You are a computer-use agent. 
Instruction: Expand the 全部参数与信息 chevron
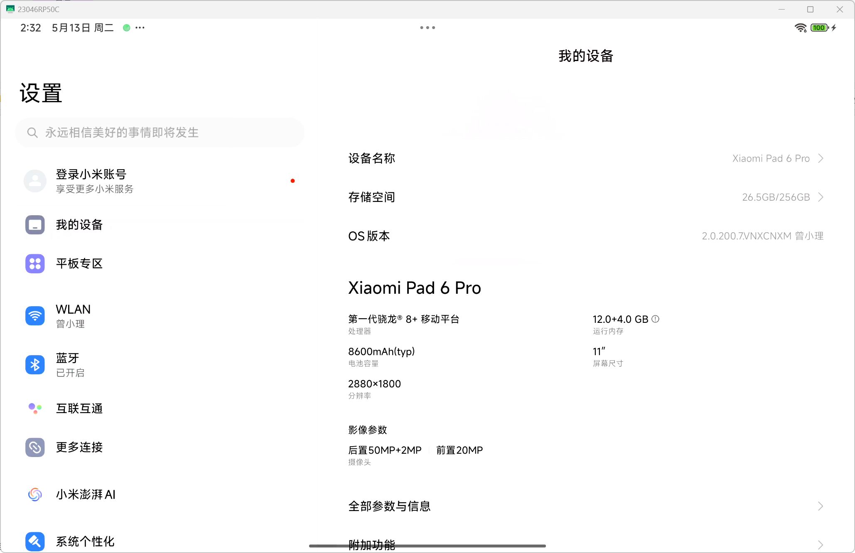pyautogui.click(x=821, y=506)
